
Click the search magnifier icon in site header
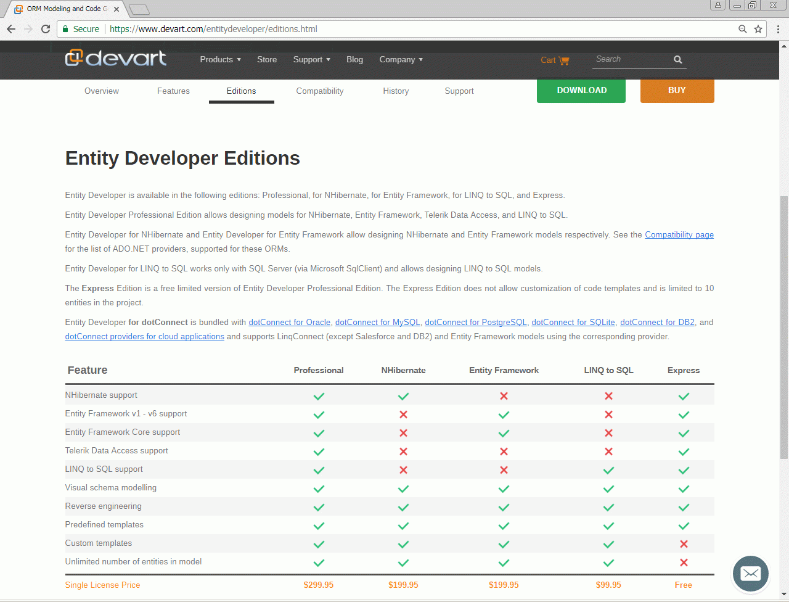[678, 60]
